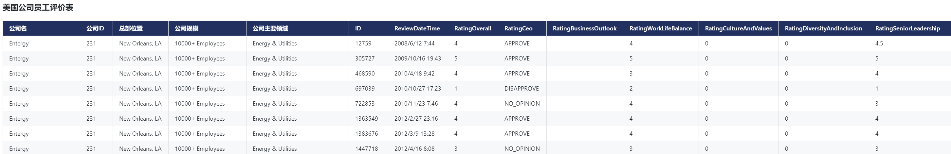The height and width of the screenshot is (154, 951).
Task: Click the ReviewDateTime column header
Action: point(417,28)
